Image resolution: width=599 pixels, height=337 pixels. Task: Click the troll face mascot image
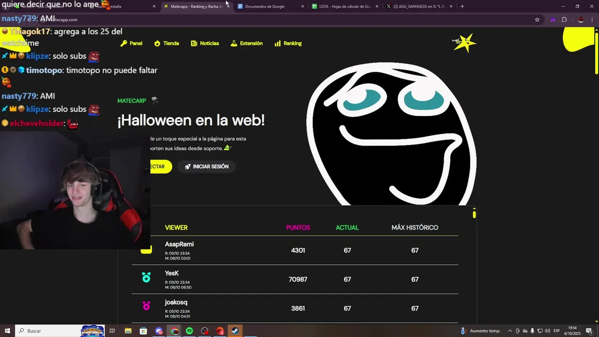[391, 134]
